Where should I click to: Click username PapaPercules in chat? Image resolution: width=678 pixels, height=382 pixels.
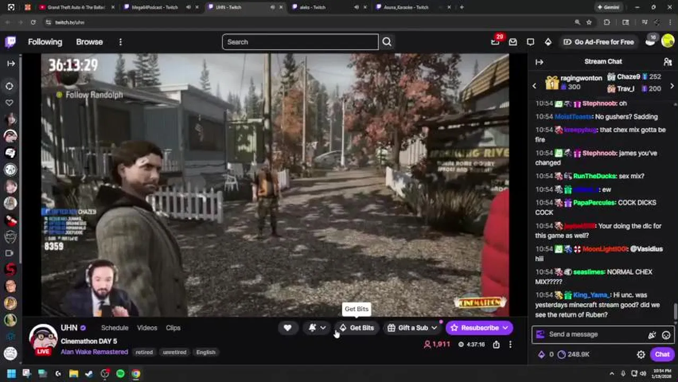point(594,203)
